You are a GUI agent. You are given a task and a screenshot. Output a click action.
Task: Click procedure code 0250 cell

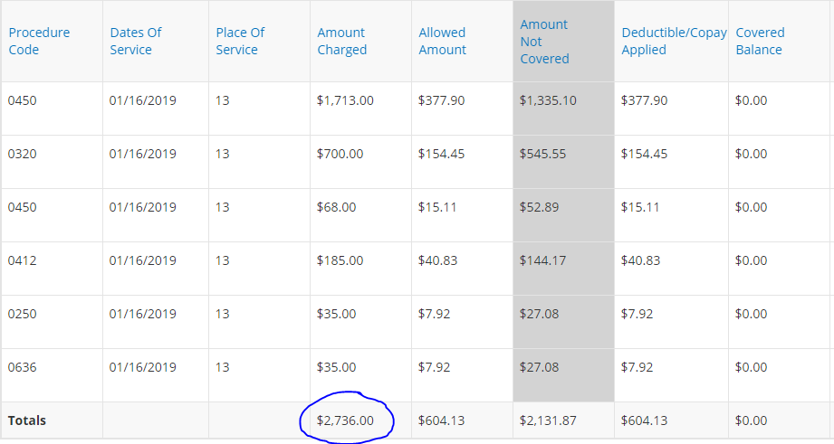click(x=23, y=314)
